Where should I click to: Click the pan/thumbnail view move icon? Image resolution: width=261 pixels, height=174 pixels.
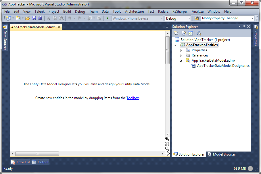pos(167,154)
